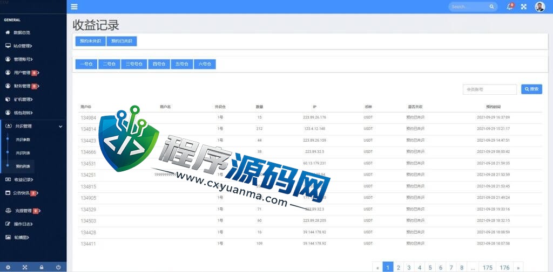Open the notification bell

[x=509, y=6]
